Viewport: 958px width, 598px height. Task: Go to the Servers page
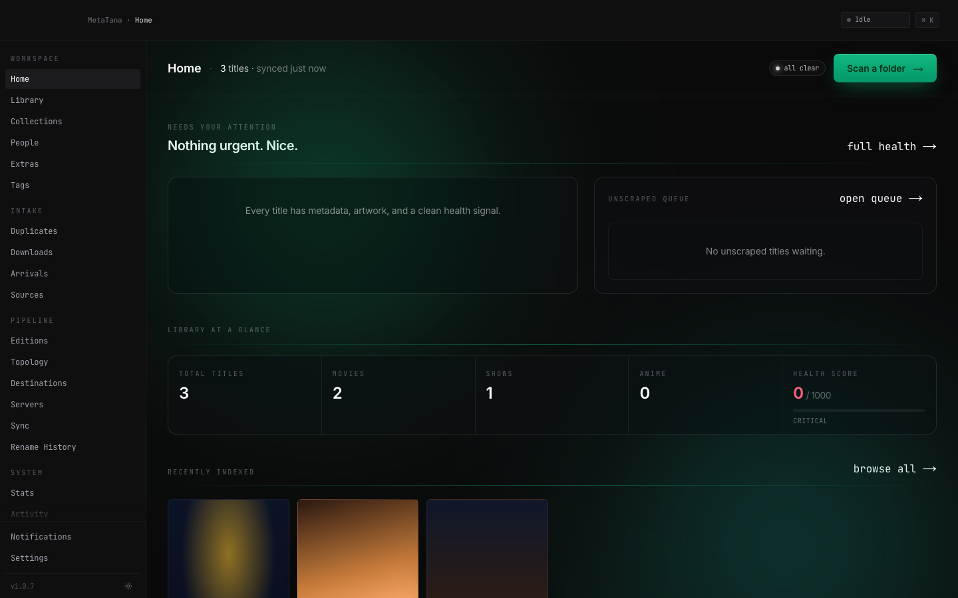tap(73, 405)
